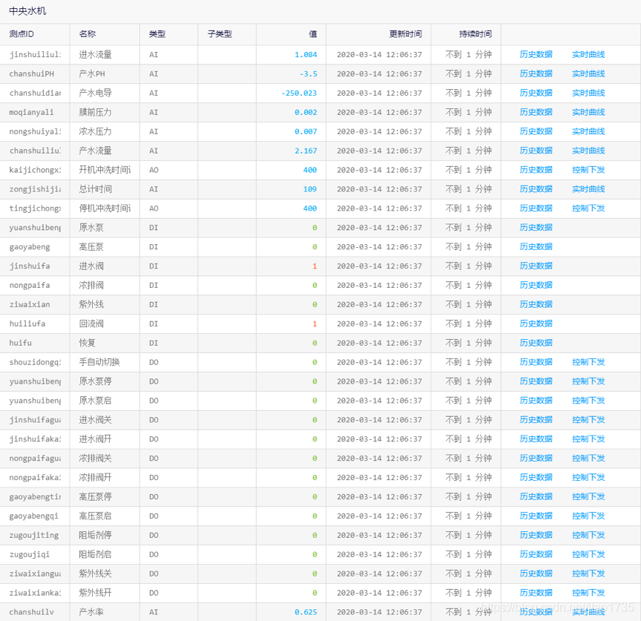
Task: Select the value 0.007 for 浓水压力
Action: tap(306, 131)
